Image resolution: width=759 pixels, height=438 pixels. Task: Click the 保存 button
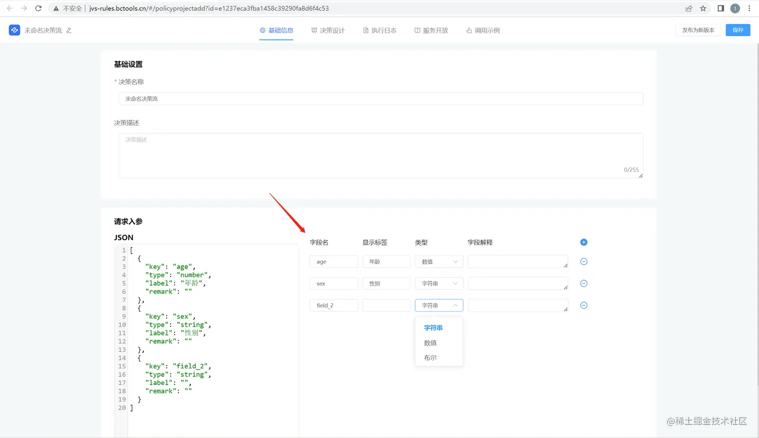coord(737,30)
